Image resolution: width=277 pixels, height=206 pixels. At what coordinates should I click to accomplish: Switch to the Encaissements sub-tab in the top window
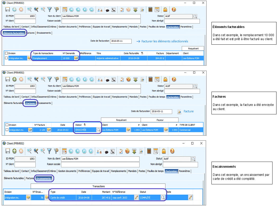[44, 33]
